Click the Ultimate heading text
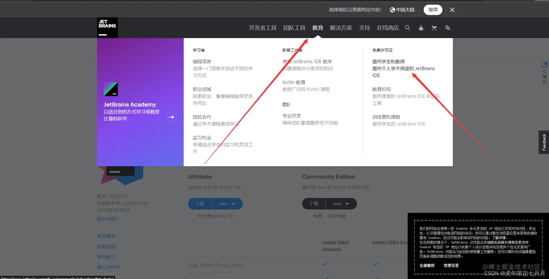 click(x=200, y=177)
